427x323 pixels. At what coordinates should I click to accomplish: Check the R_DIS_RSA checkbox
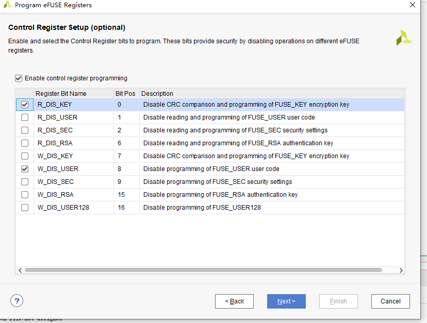coord(25,143)
